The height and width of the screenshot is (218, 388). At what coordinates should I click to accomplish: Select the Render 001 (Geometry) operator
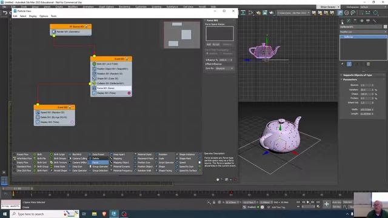point(70,31)
